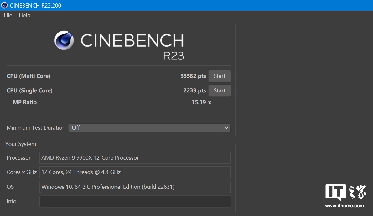Expand the Minimum Test Duration dropdown
The width and height of the screenshot is (373, 216).
click(x=149, y=128)
